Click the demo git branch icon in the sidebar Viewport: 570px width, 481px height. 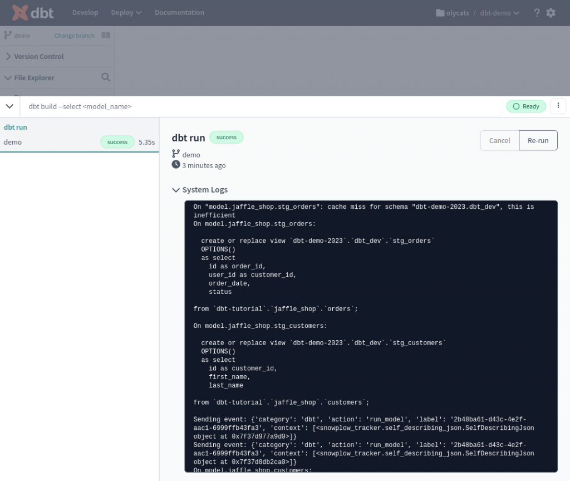coord(8,35)
